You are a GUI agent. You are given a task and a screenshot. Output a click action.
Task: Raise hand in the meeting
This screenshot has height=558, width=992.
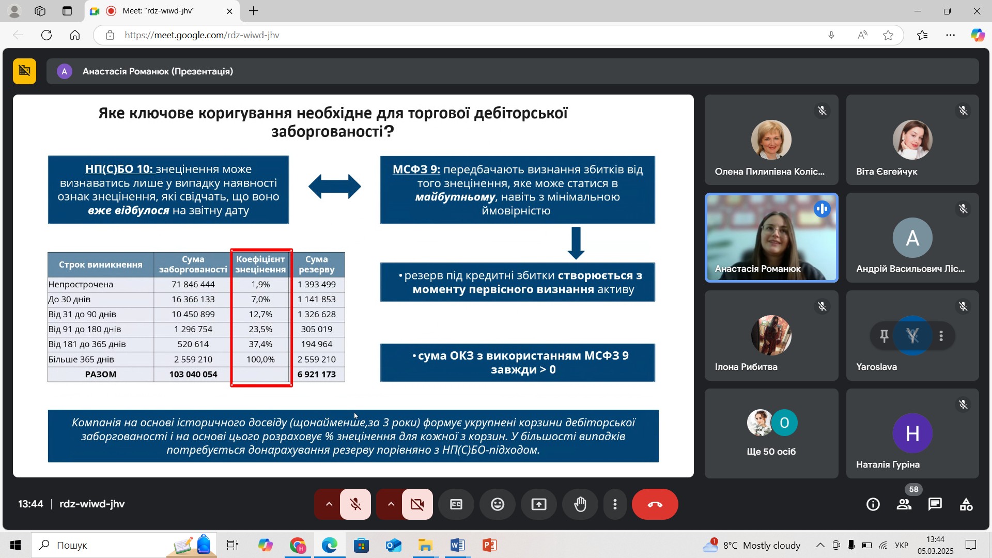pyautogui.click(x=580, y=504)
